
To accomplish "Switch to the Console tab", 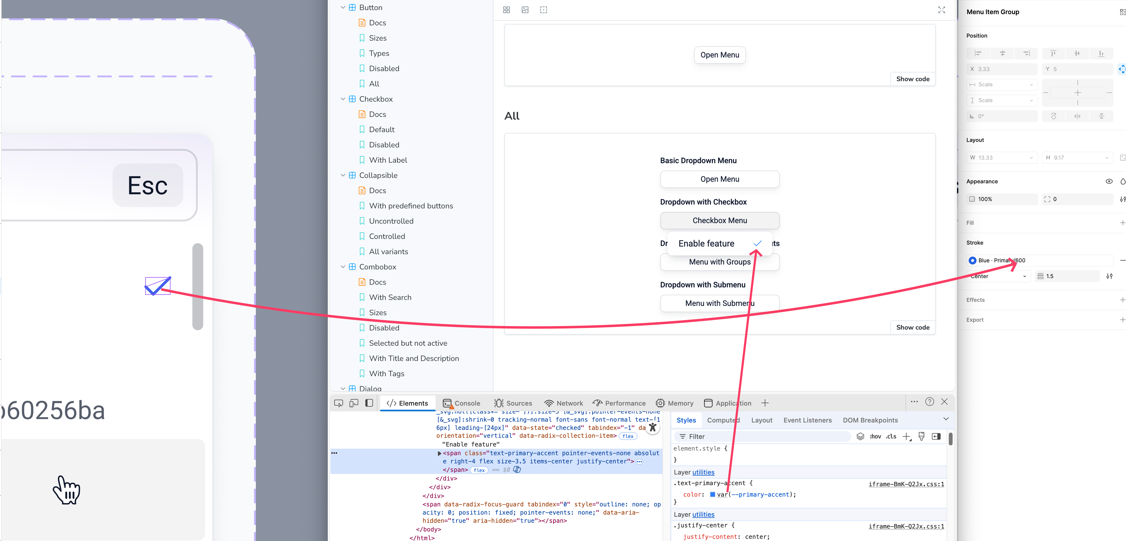I will (461, 403).
